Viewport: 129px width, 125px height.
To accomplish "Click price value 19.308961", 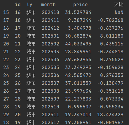I will (x=78, y=123).
